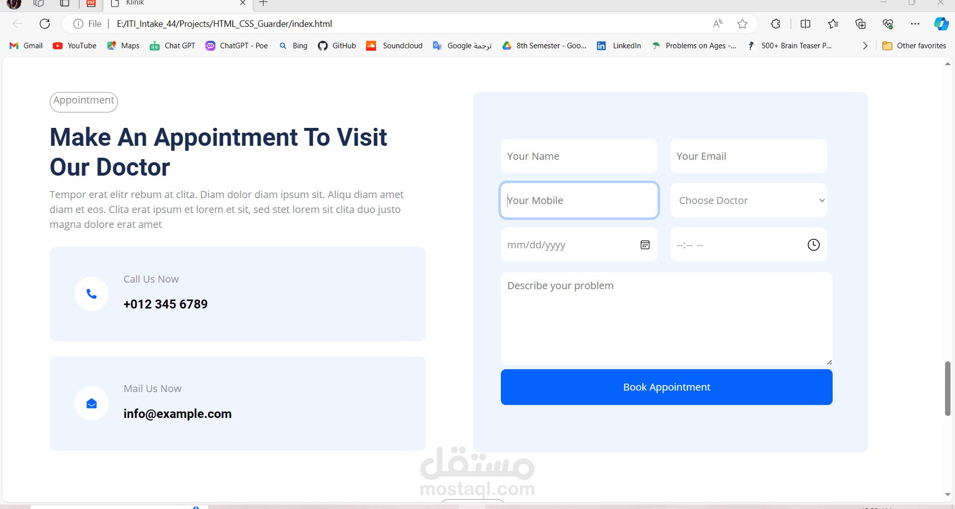
Task: Open Copilot sidebar icon
Action: (941, 23)
